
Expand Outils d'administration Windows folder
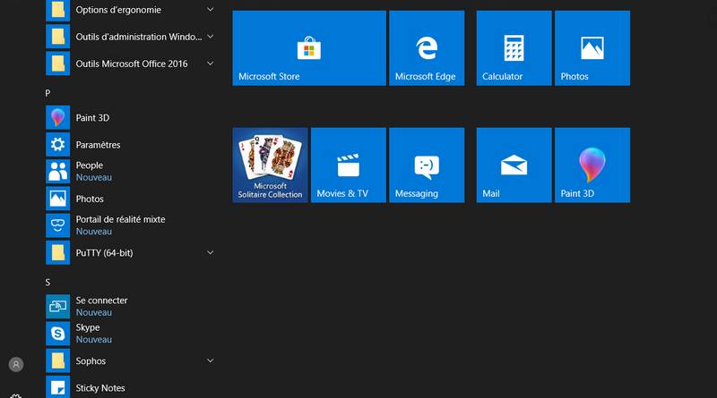pyautogui.click(x=210, y=37)
